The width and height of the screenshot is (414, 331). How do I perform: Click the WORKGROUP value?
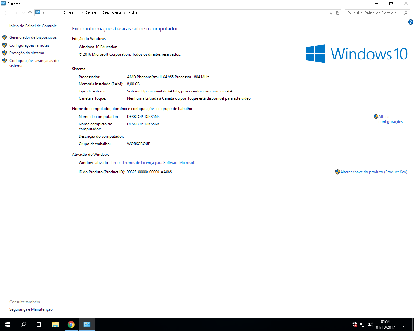click(x=139, y=144)
